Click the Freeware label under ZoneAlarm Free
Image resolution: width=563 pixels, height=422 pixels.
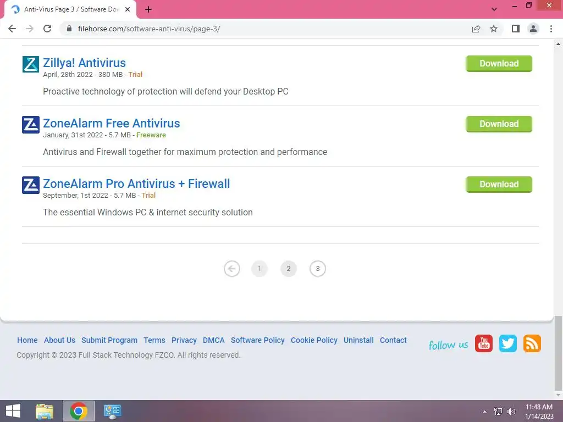(151, 135)
